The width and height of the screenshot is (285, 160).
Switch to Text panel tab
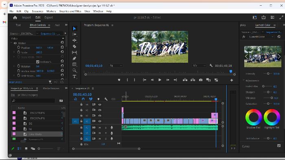click(x=18, y=25)
